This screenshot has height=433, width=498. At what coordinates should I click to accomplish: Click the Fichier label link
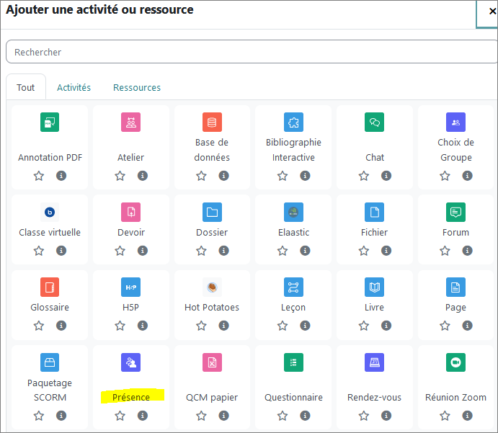(x=375, y=233)
